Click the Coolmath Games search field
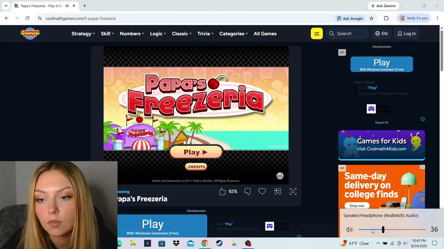 pyautogui.click(x=348, y=34)
